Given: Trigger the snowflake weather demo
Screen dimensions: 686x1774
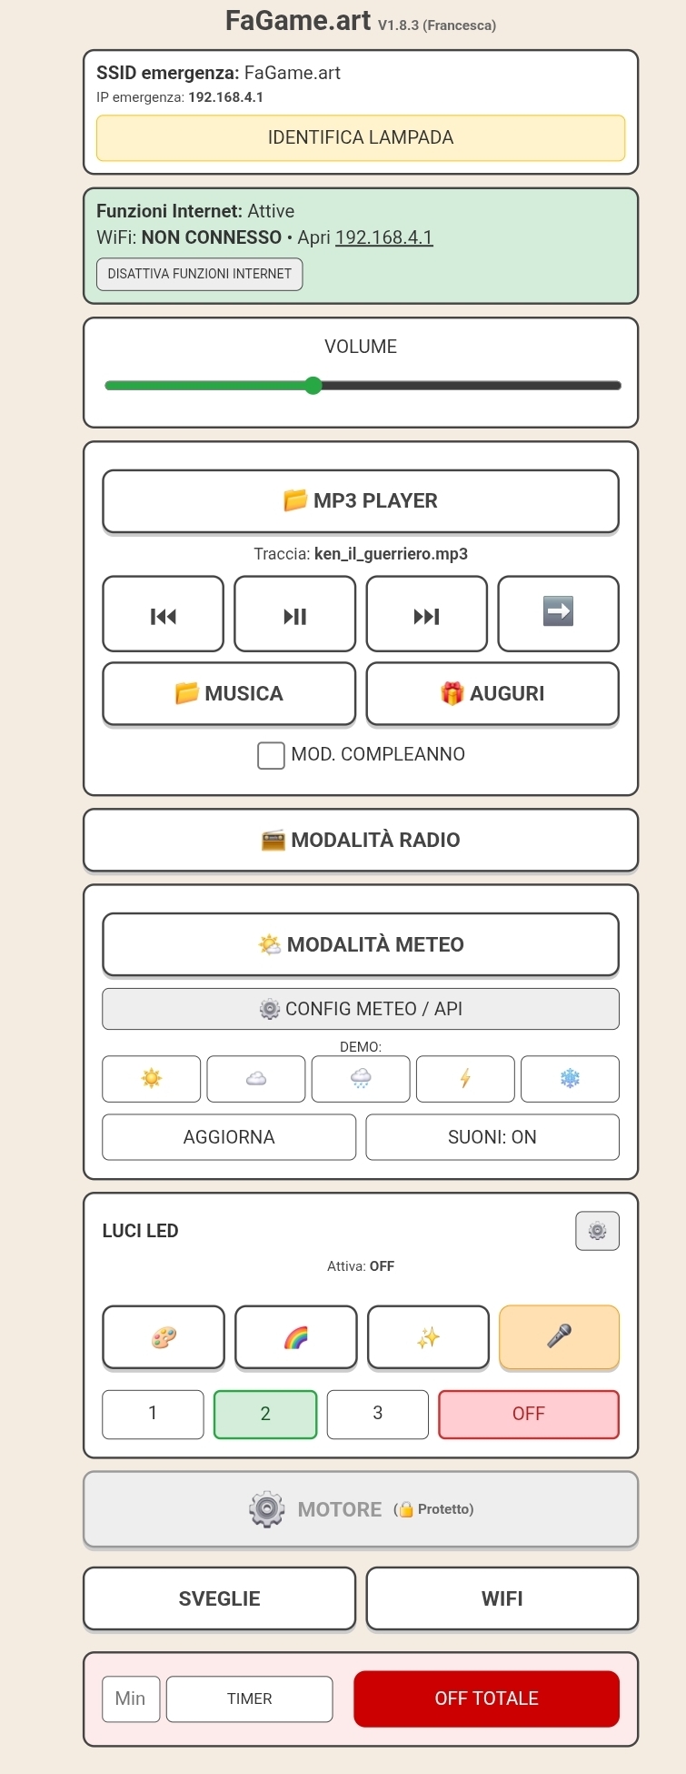Looking at the screenshot, I should [x=570, y=1079].
